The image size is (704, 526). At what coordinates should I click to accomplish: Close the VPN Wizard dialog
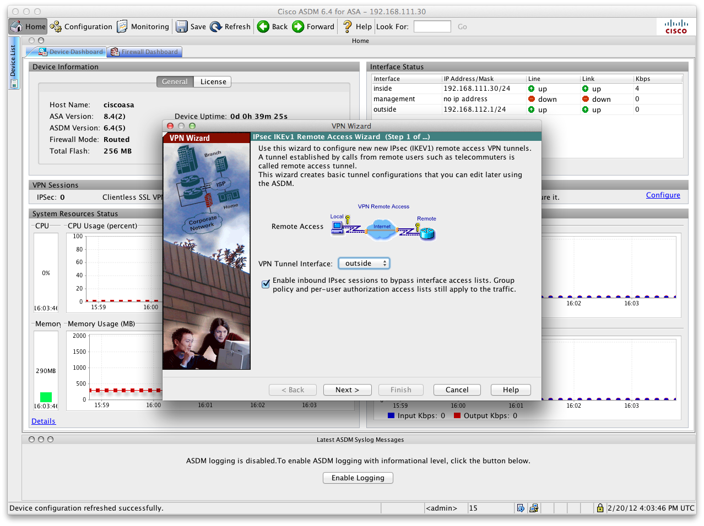(x=170, y=126)
